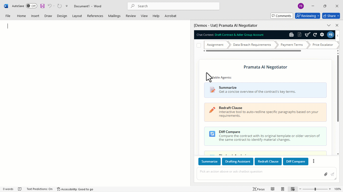
Task: Open the Diff Compare agent card
Action: tap(265, 136)
